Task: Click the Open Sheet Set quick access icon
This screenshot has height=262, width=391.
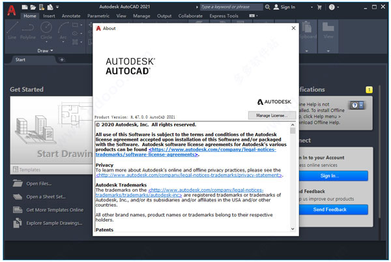Action: tap(50, 7)
